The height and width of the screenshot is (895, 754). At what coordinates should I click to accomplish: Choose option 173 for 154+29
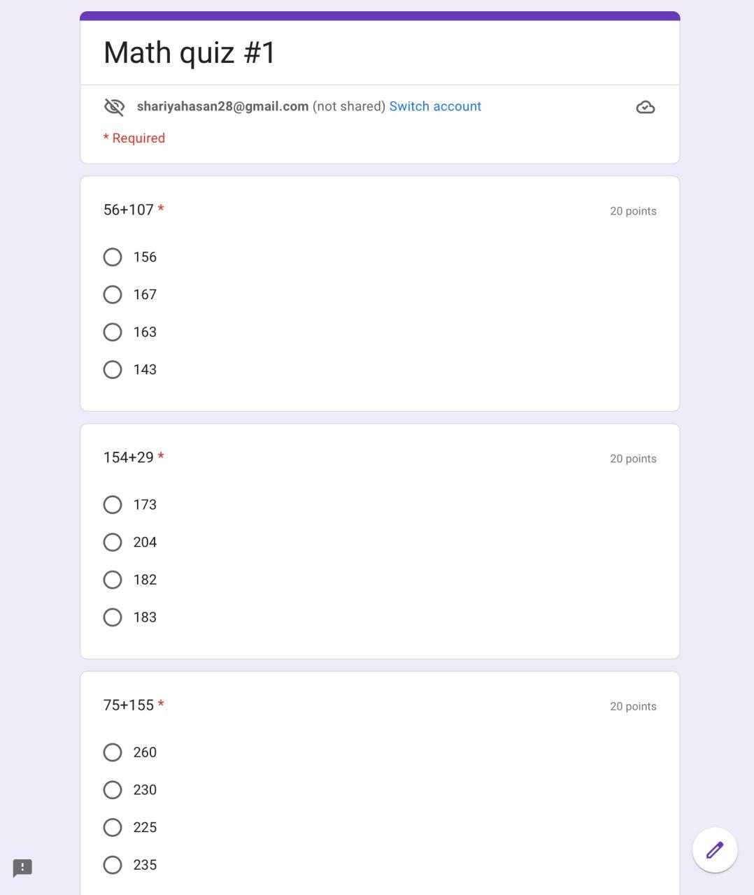click(x=113, y=505)
